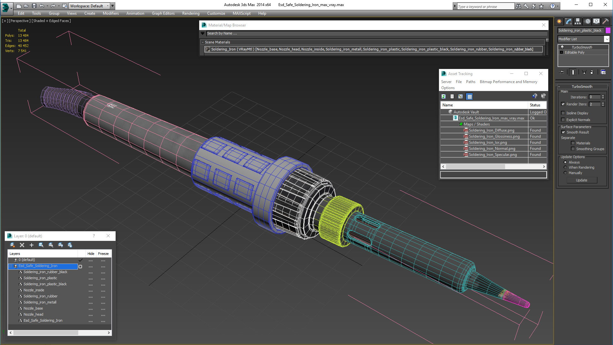Enable Explicit Normals checkbox
This screenshot has width=613, height=345.
[x=563, y=120]
